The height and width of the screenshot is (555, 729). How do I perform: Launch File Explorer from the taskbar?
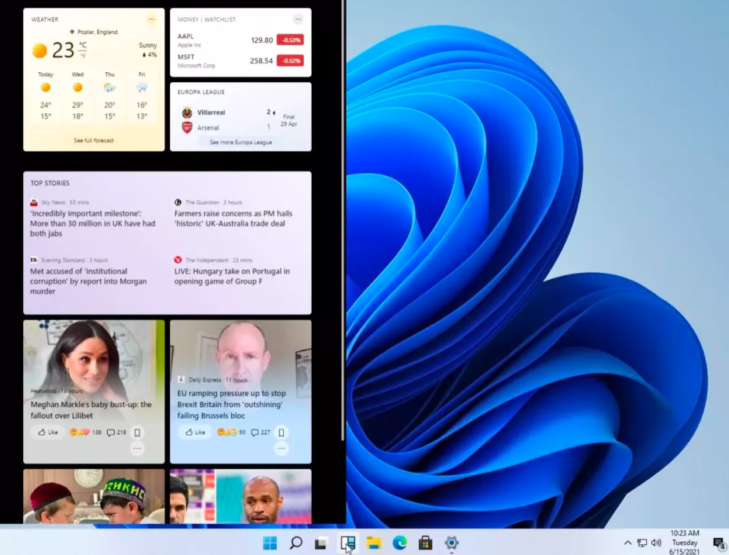pyautogui.click(x=374, y=543)
